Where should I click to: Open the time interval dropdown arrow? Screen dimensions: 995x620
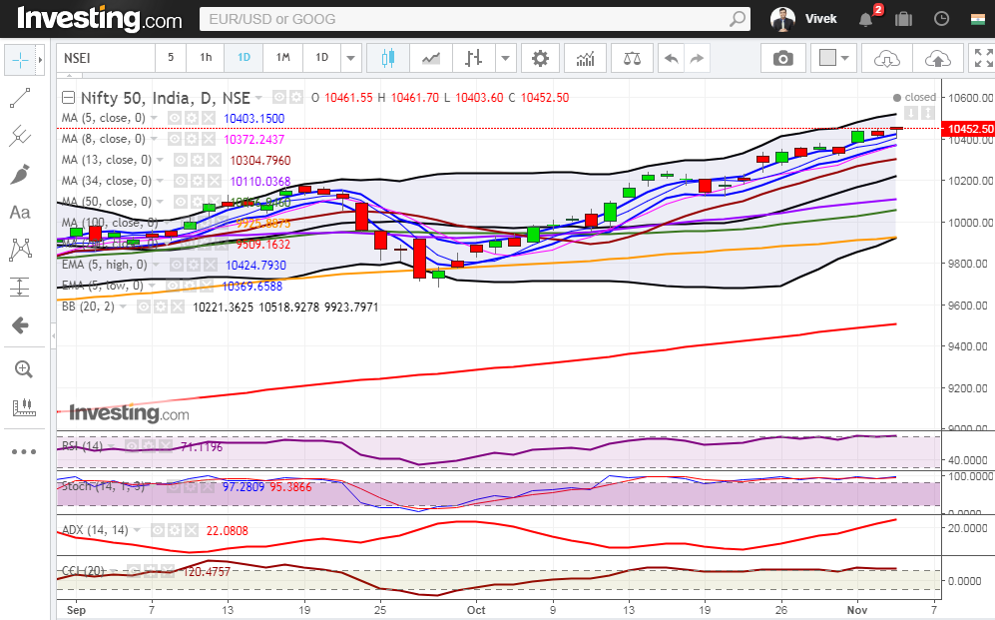coord(350,58)
